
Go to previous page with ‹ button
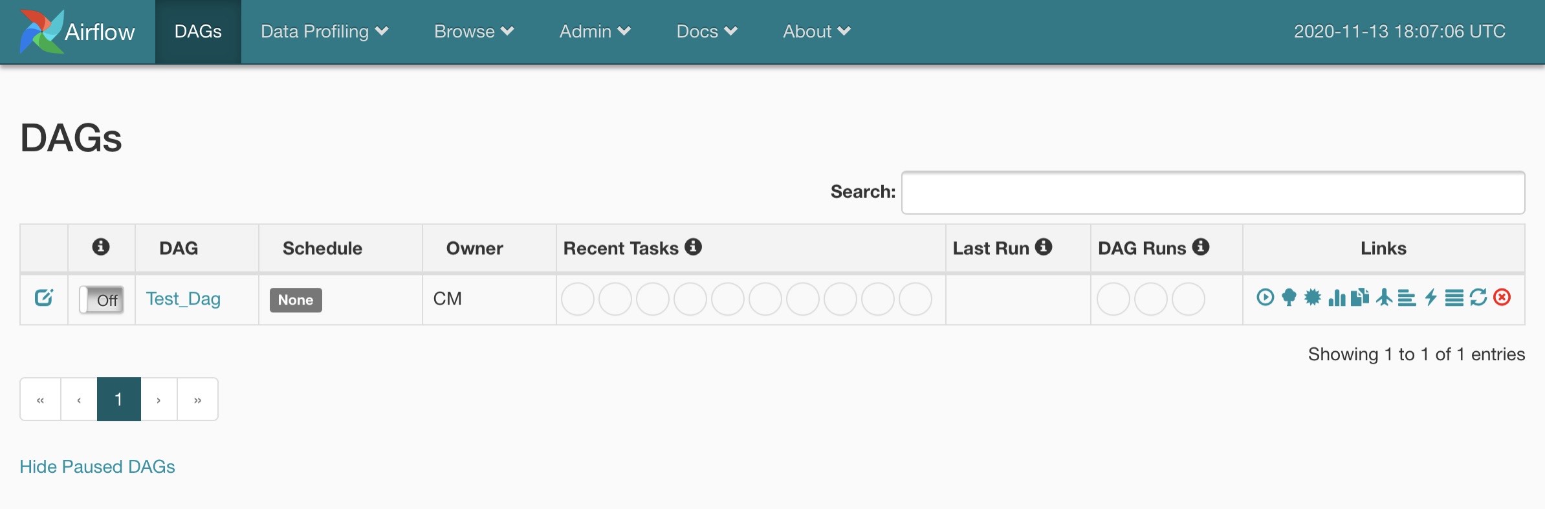79,399
